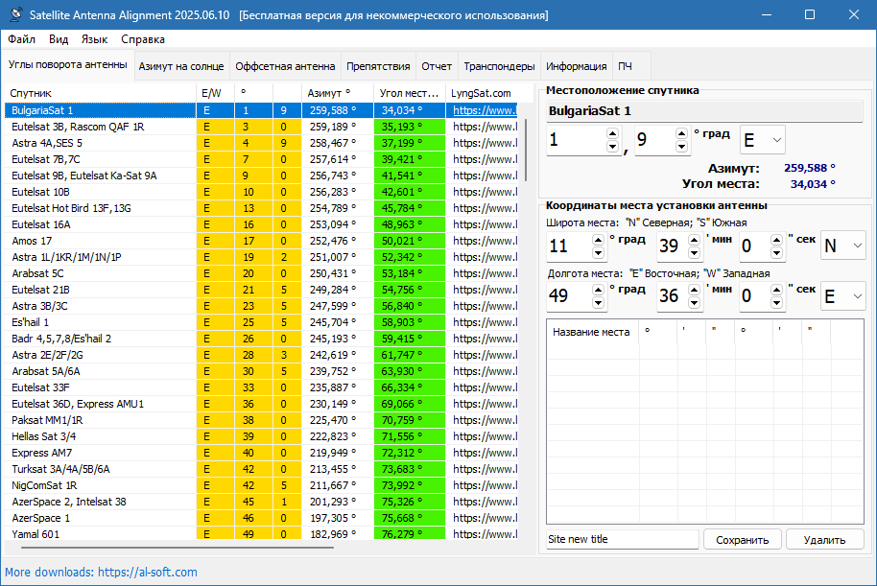
Task: Select the Astra 4A,SES 5 row
Action: tap(262, 143)
